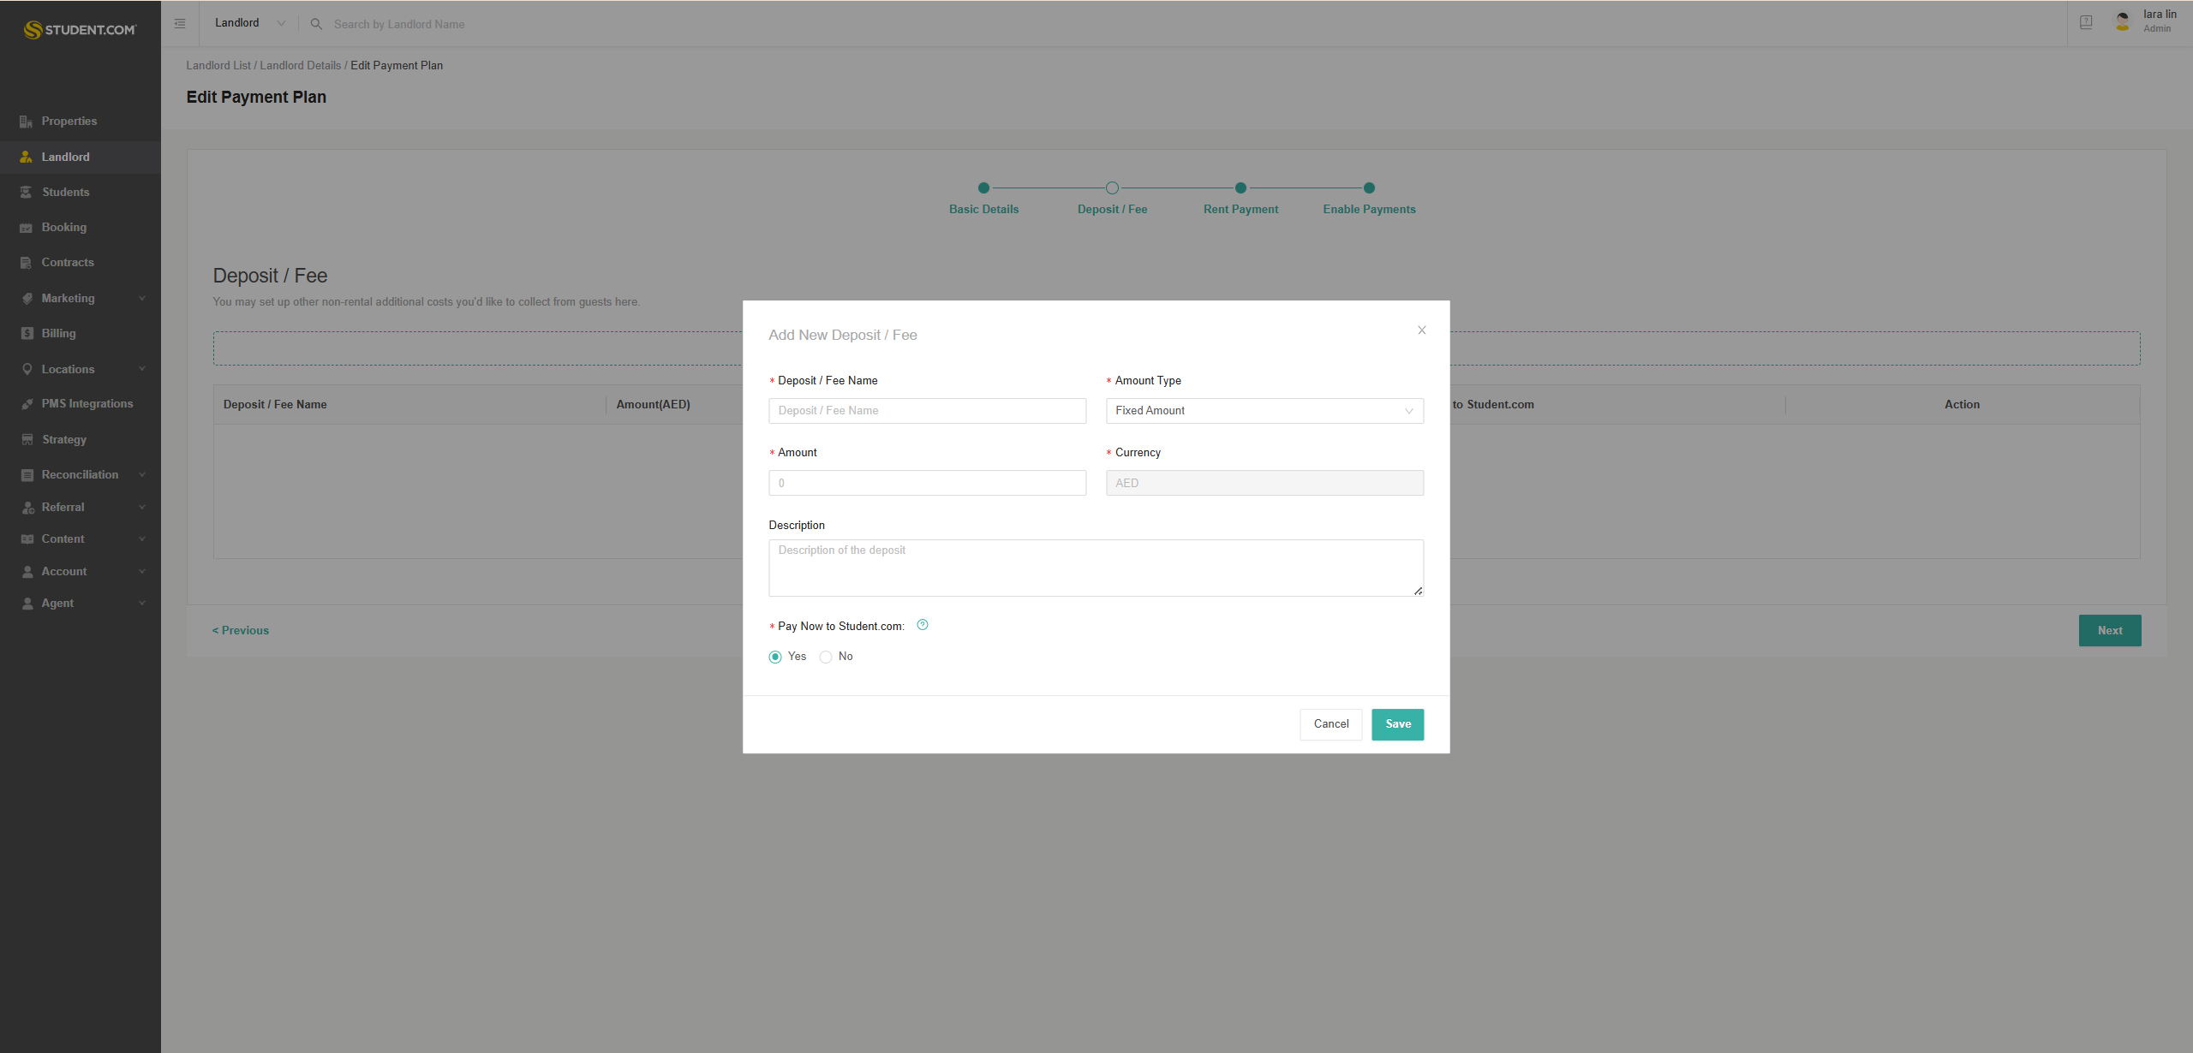2193x1053 pixels.
Task: Click into the Deposit / Fee Name field
Action: tap(927, 411)
